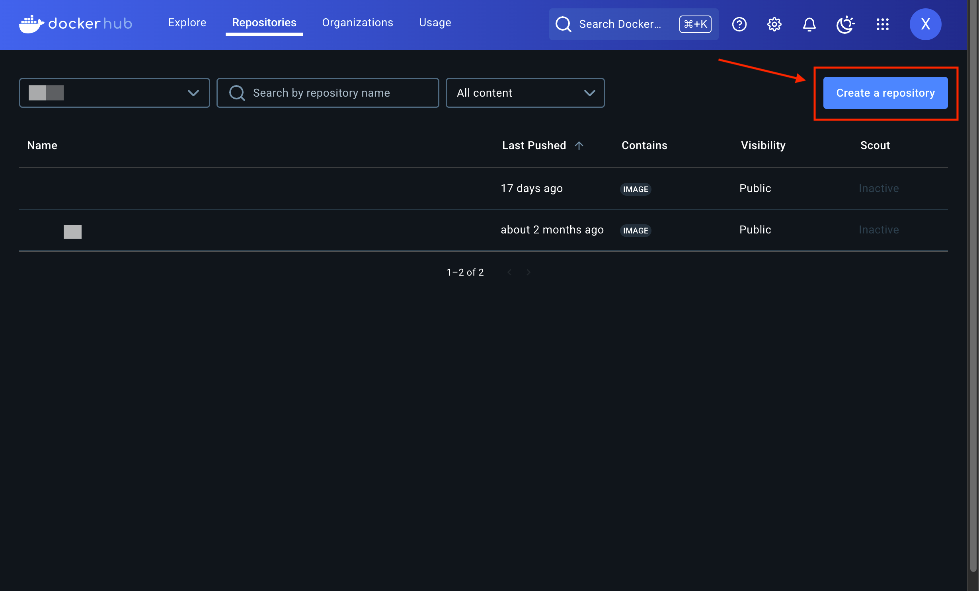Open the apps grid menu icon
Screen dimensions: 979x591
pos(882,24)
